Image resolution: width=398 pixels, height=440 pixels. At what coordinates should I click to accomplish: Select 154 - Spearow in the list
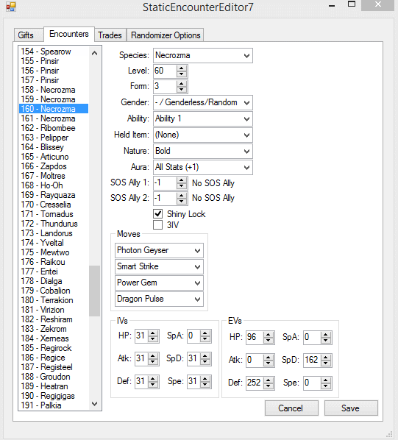(54, 52)
